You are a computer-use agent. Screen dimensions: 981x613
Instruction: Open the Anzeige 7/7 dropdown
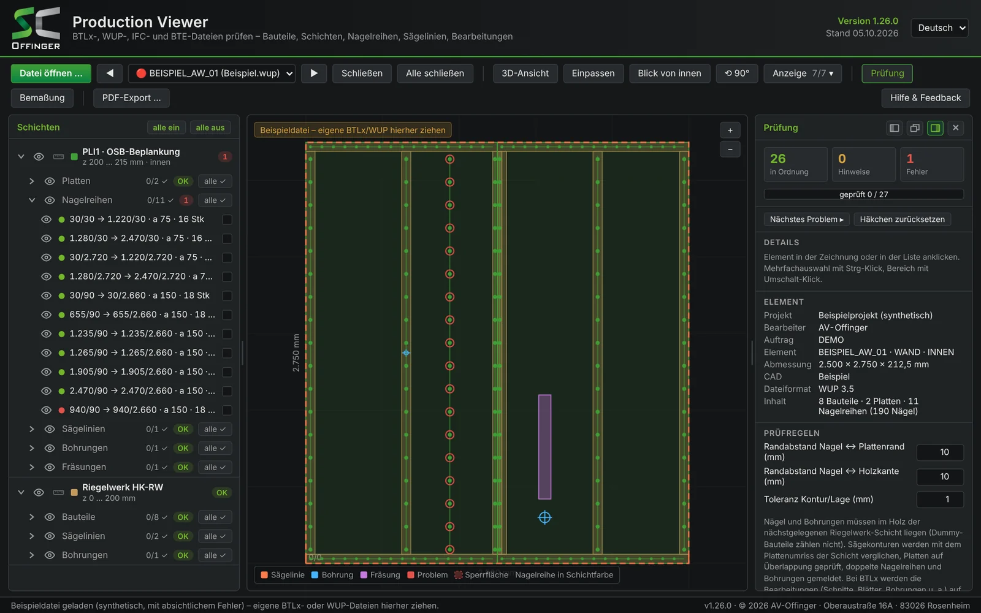(x=803, y=73)
